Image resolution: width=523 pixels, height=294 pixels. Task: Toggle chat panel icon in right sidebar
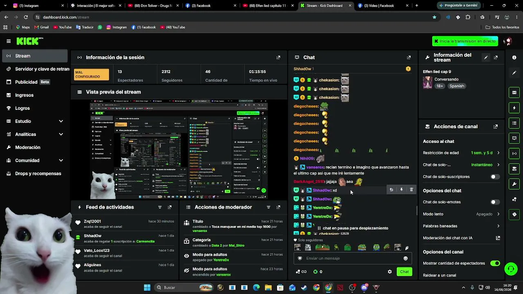(514, 138)
